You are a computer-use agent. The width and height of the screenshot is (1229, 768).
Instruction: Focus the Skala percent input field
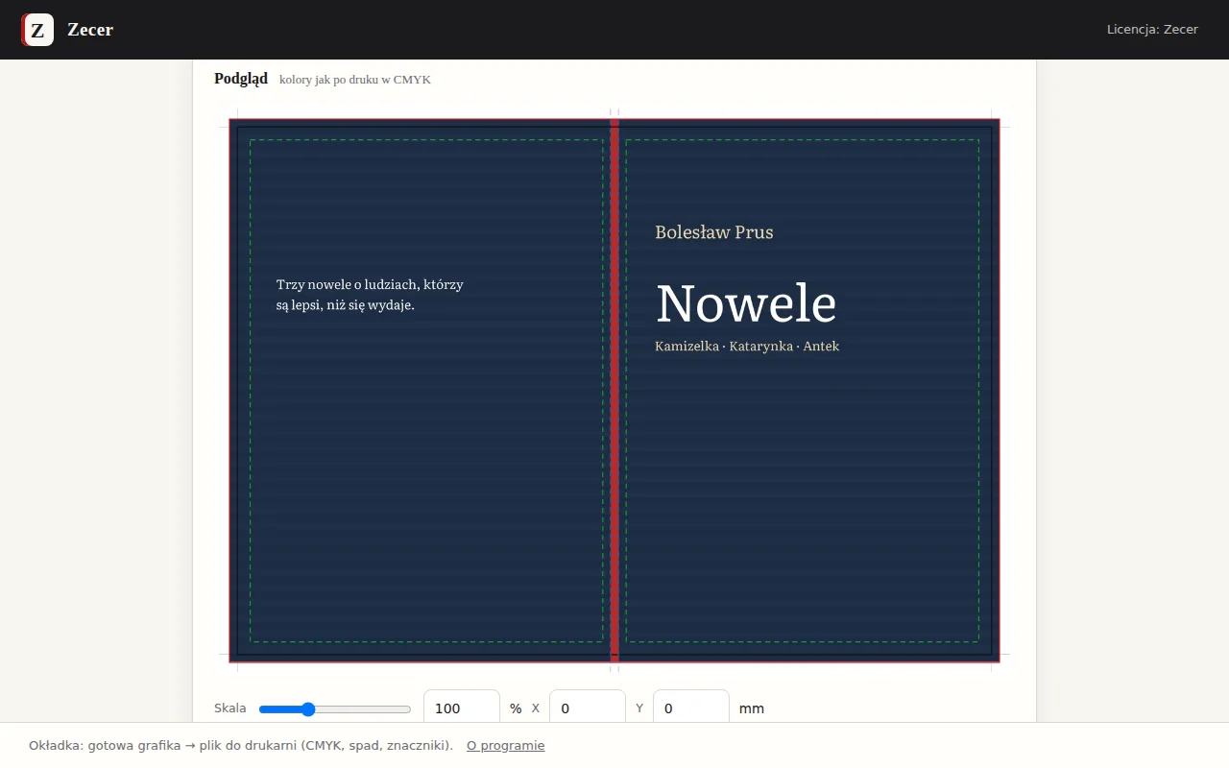462,708
